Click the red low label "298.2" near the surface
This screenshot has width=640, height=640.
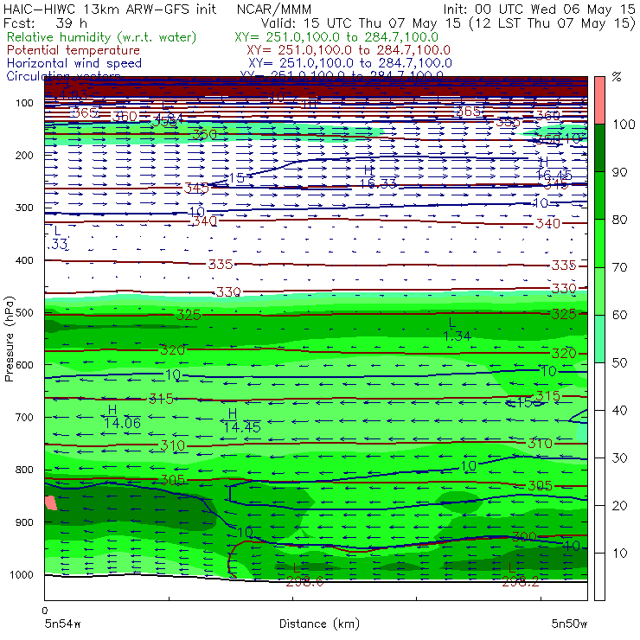tap(521, 582)
